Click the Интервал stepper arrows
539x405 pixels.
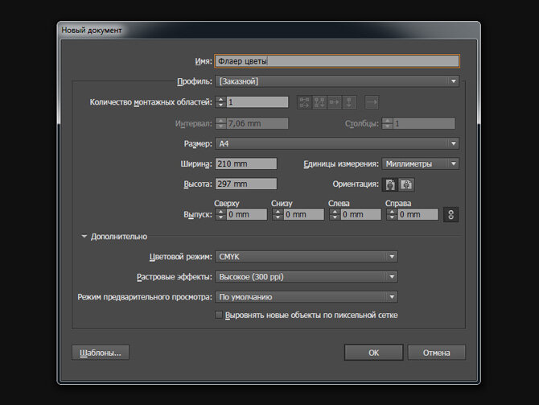(220, 123)
